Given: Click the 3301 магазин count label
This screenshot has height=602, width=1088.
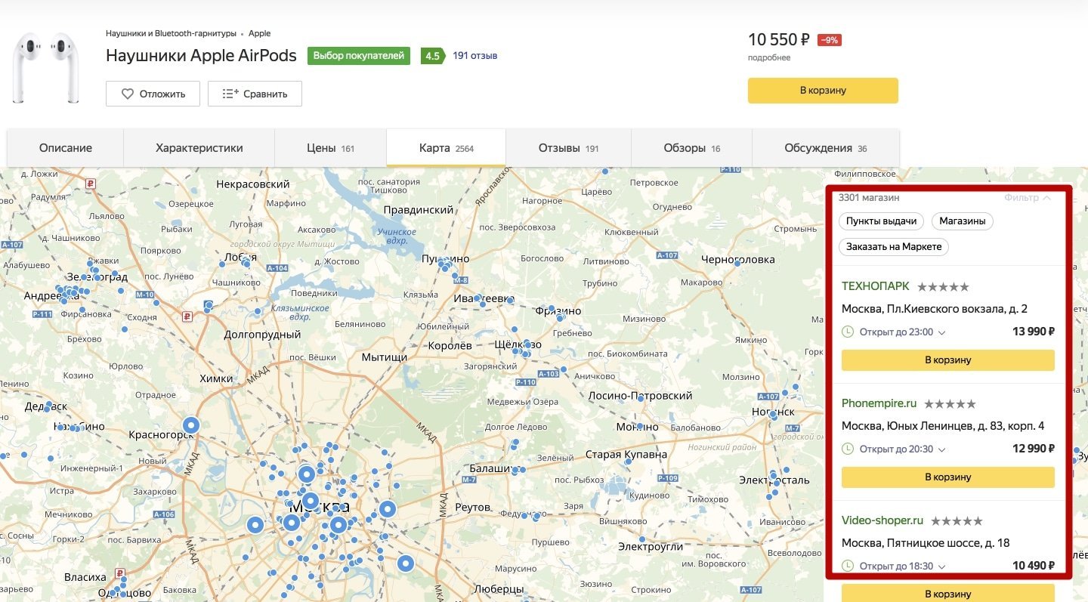Looking at the screenshot, I should click(x=869, y=198).
